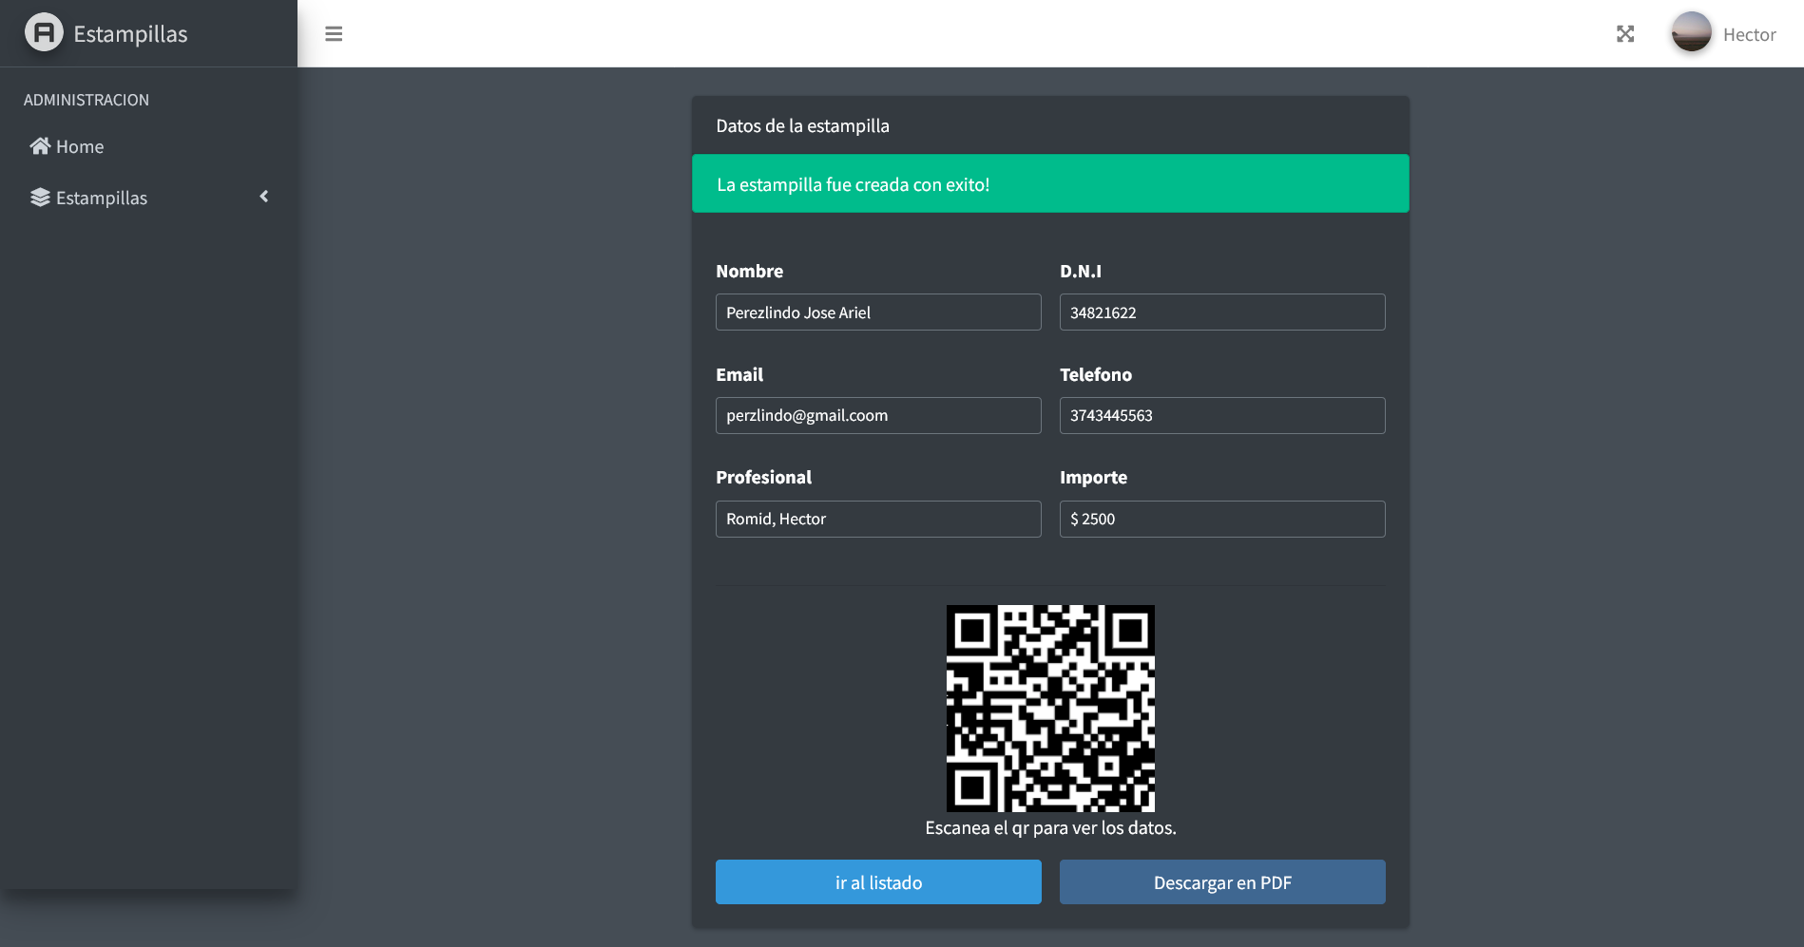Viewport: 1804px width, 947px height.
Task: Select the Profesional input field
Action: [x=878, y=520]
